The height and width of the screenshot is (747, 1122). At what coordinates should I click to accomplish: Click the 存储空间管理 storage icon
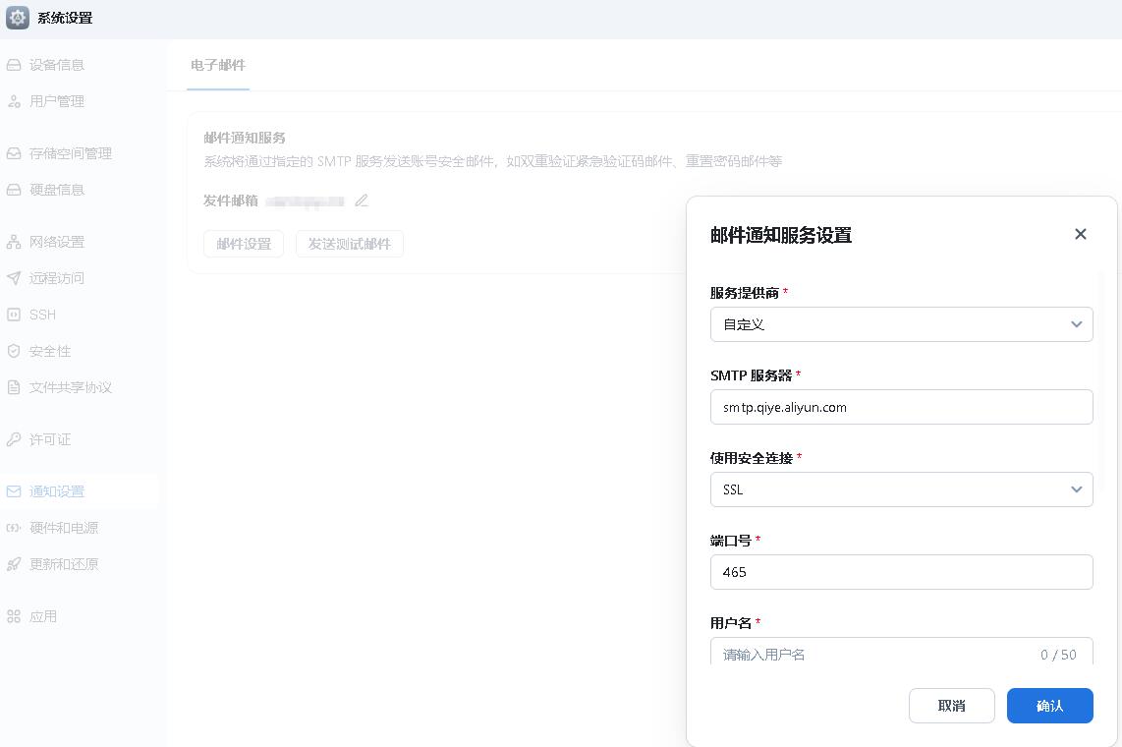[14, 153]
